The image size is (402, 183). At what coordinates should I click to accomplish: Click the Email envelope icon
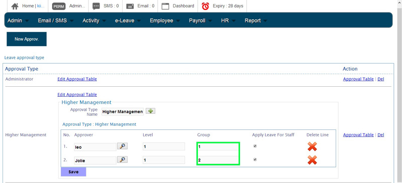click(130, 7)
